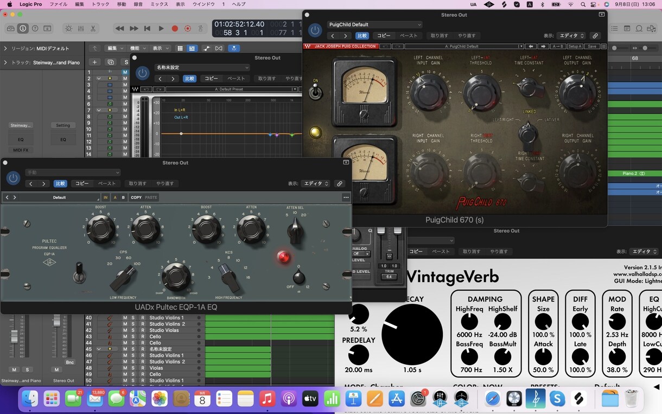This screenshot has height=414, width=662.
Task: Open 名称未設定 preset dropdown in EQ window
Action: tap(202, 67)
